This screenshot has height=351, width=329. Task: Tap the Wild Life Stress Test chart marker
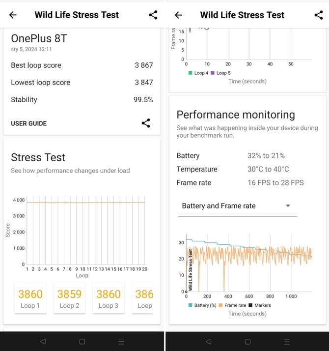click(x=191, y=270)
